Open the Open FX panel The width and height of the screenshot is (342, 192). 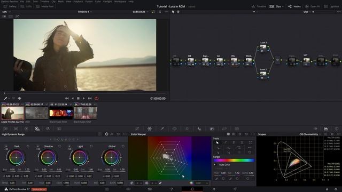click(x=313, y=6)
